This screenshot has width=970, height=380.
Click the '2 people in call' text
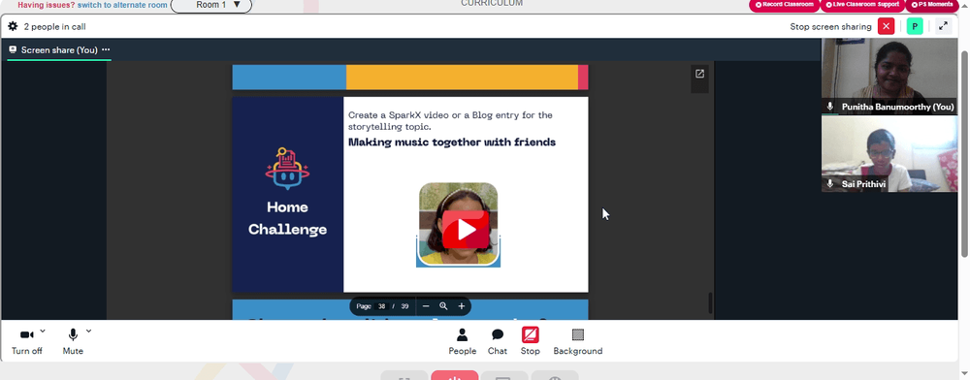(x=55, y=26)
